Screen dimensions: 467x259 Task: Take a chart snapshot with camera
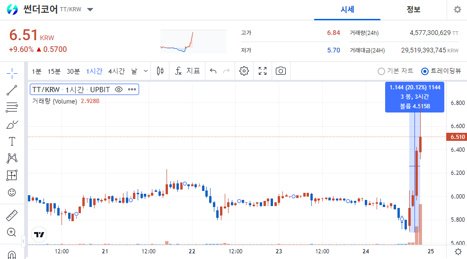(x=281, y=71)
